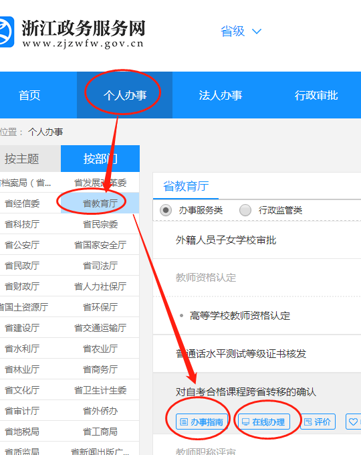
Task: Switch to the 按部门 tab
Action: (x=100, y=159)
